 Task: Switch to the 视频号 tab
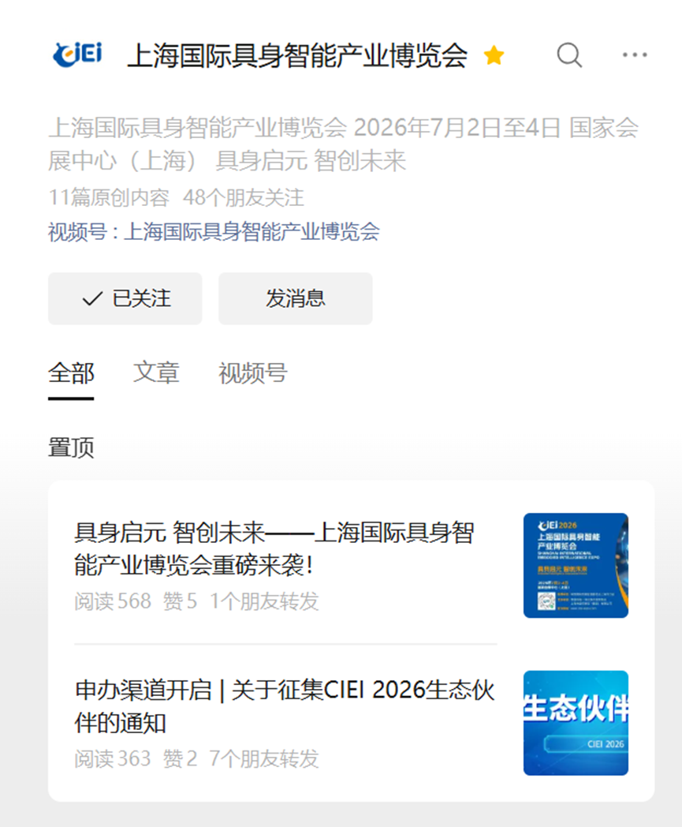[x=253, y=373]
